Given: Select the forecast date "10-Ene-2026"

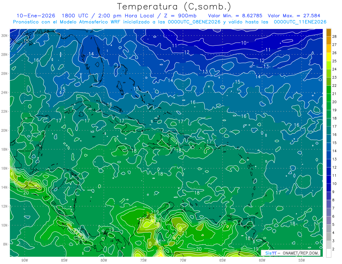Looking at the screenshot, I should click(36, 16).
